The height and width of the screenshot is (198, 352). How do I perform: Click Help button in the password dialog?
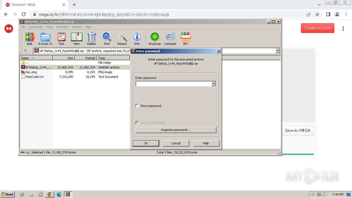206,143
